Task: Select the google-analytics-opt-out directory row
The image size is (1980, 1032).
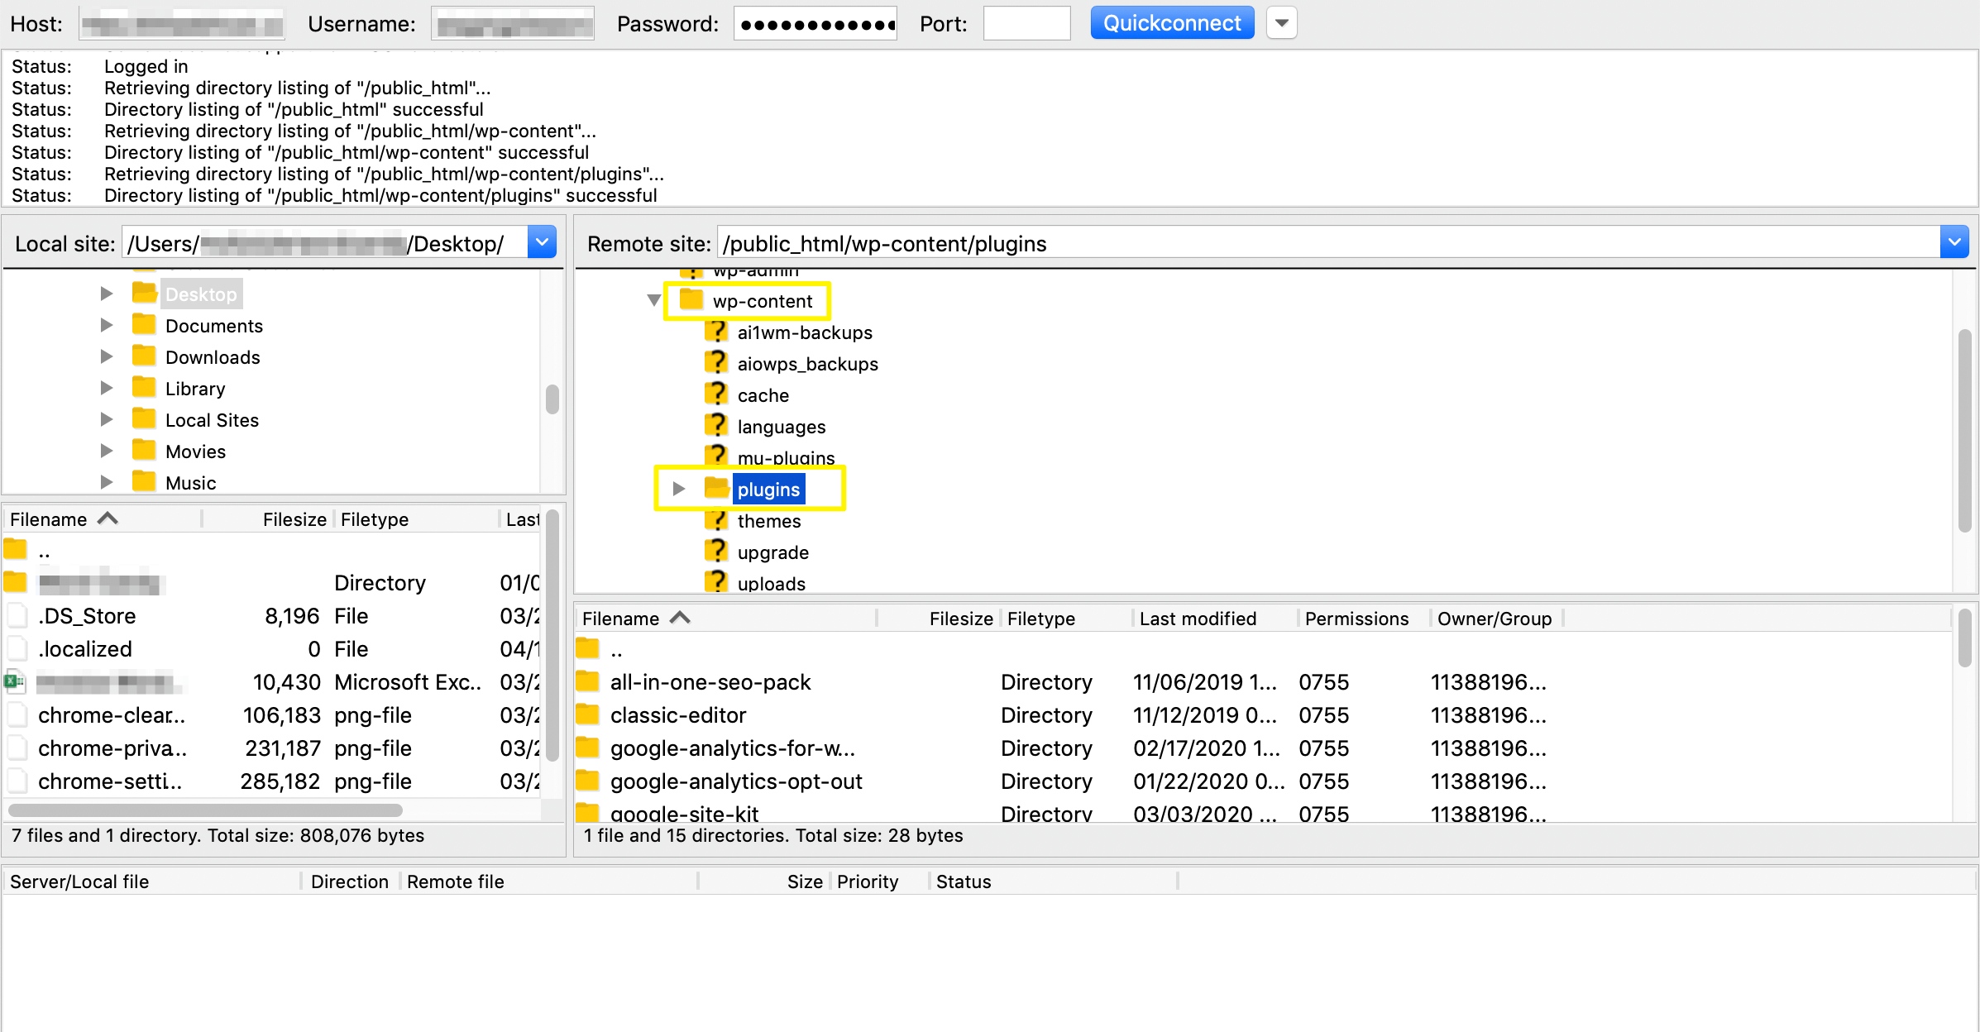Action: tap(736, 781)
